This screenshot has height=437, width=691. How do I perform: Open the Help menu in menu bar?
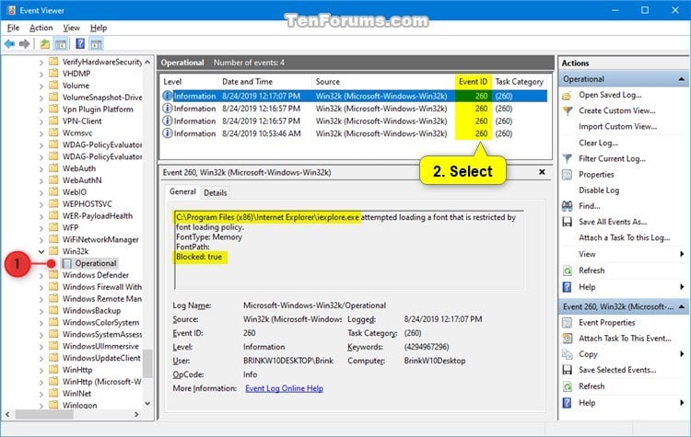[x=99, y=28]
